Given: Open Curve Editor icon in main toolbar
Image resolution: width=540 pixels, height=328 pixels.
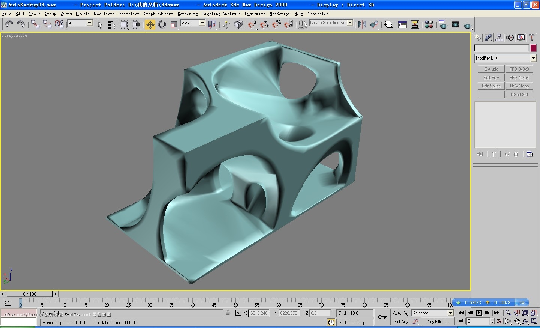Looking at the screenshot, I should point(402,24).
